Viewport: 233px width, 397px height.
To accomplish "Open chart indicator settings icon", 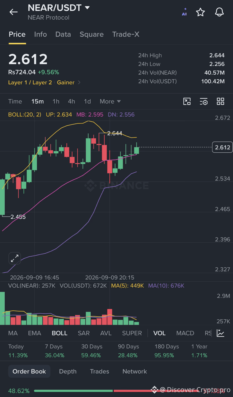I will pyautogui.click(x=203, y=101).
